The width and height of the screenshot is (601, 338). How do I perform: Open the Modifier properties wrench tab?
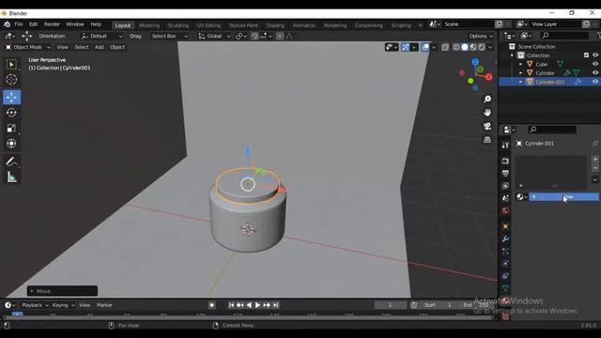coord(505,239)
